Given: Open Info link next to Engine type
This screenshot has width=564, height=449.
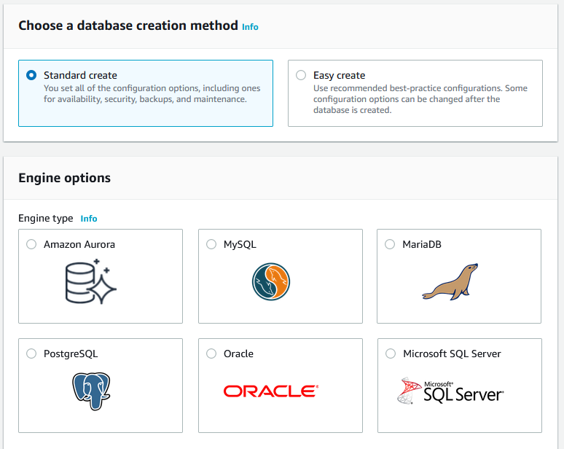Looking at the screenshot, I should coord(89,219).
